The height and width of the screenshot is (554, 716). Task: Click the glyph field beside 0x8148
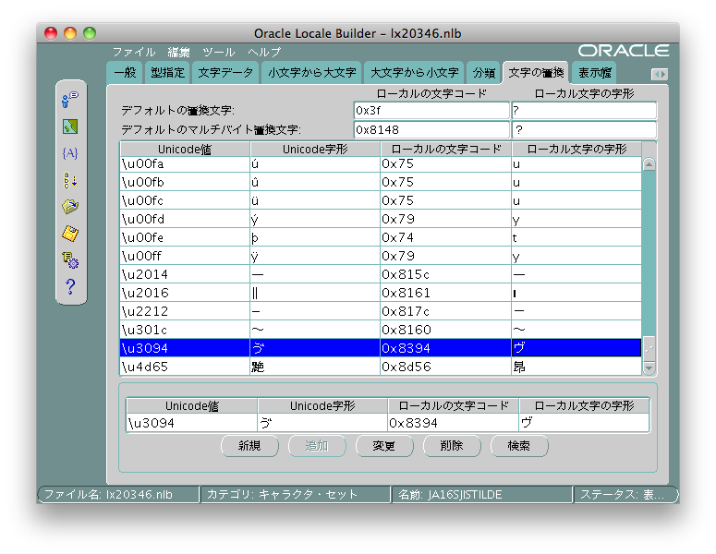(585, 130)
